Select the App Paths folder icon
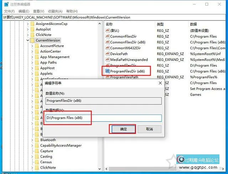This screenshot has width=228, height=174. point(37,62)
